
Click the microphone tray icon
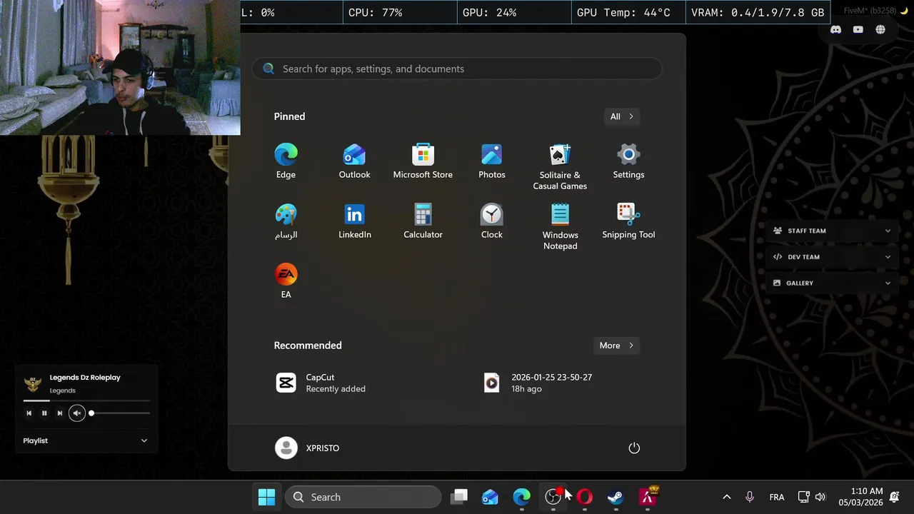[750, 497]
